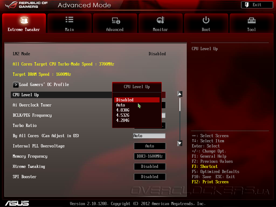This screenshot has width=276, height=207.
Task: Select BCLK/PEG Frequency label
Action: click(32, 115)
